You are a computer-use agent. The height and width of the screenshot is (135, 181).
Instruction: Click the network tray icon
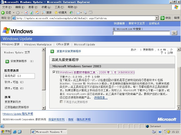point(154,132)
